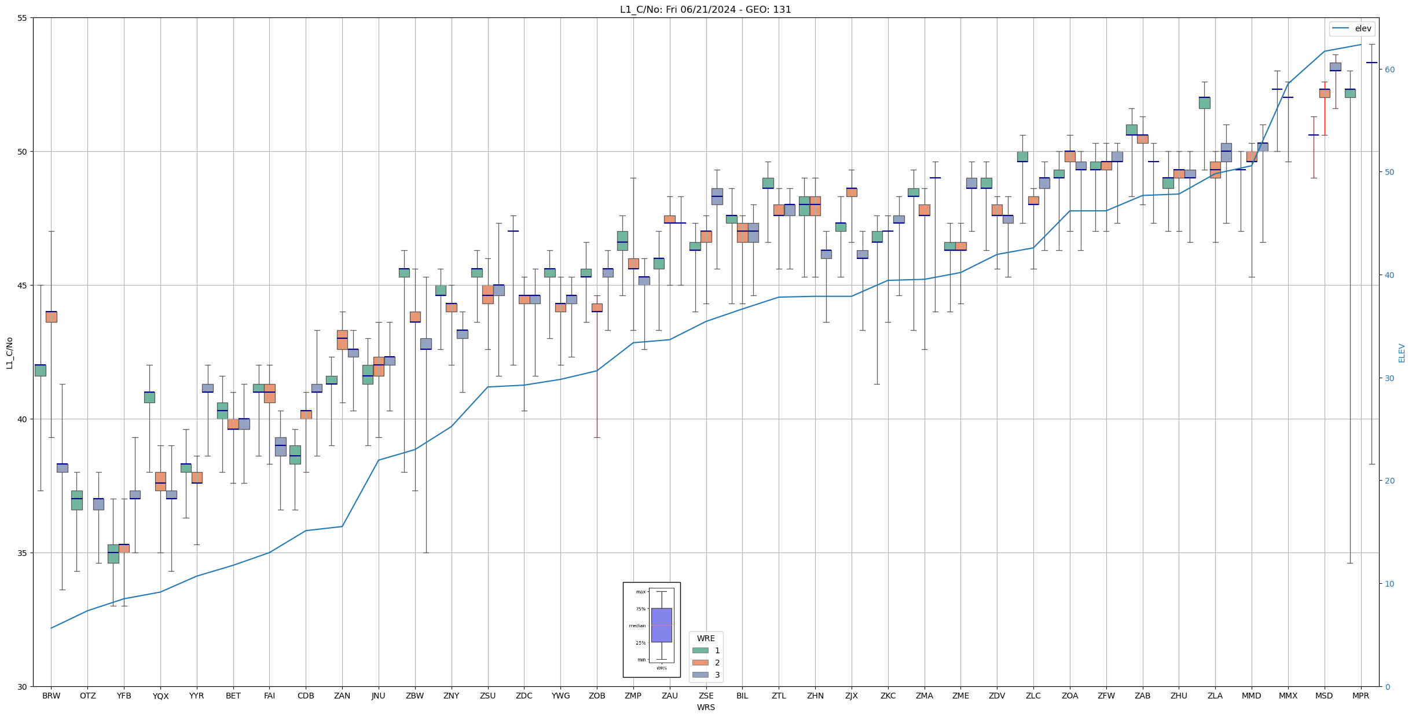Click the 'elev' legend entry
This screenshot has height=717, width=1412.
(x=1352, y=28)
